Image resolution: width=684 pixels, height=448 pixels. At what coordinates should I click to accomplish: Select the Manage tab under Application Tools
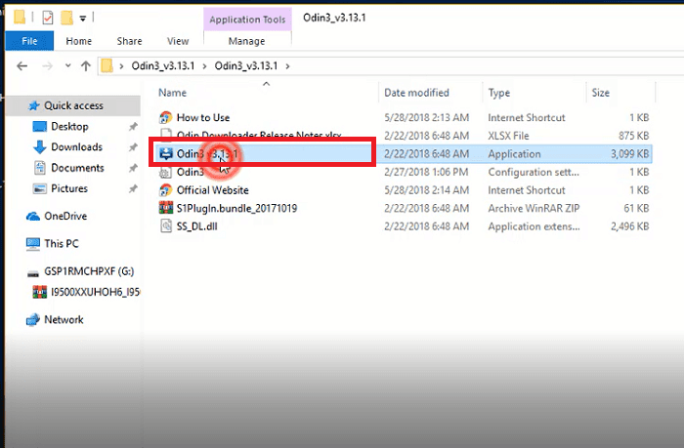(246, 41)
